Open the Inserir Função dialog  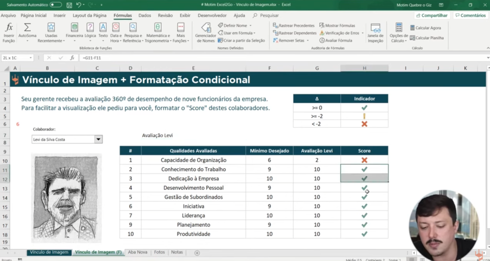(x=9, y=33)
